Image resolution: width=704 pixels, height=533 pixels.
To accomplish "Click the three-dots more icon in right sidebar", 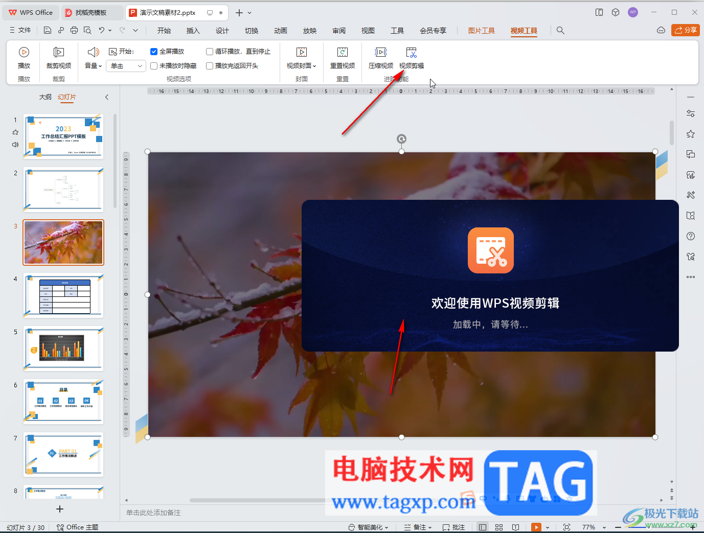I will 691,277.
